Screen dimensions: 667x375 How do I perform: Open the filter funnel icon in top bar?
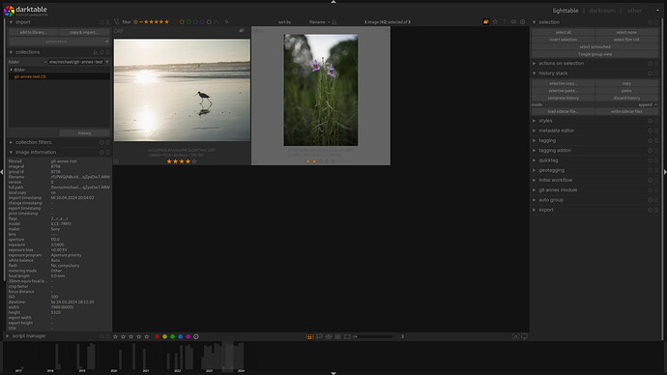tap(117, 21)
